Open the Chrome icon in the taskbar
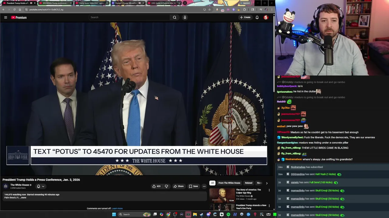This screenshot has width=389, height=218. point(168,214)
